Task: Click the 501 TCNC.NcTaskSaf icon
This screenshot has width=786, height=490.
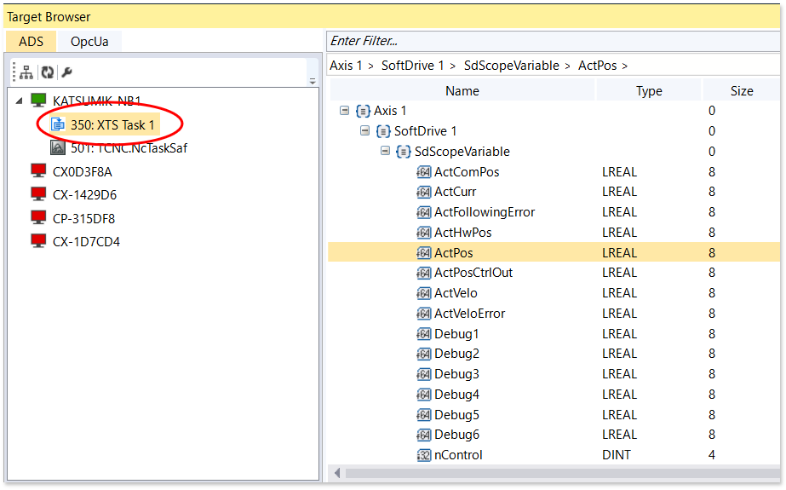Action: pos(58,147)
